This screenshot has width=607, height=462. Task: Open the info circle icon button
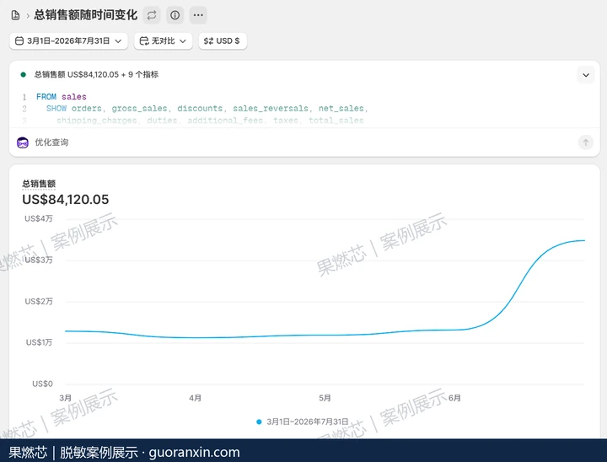(175, 15)
